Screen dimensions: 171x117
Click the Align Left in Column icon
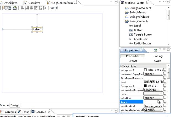point(22,8)
